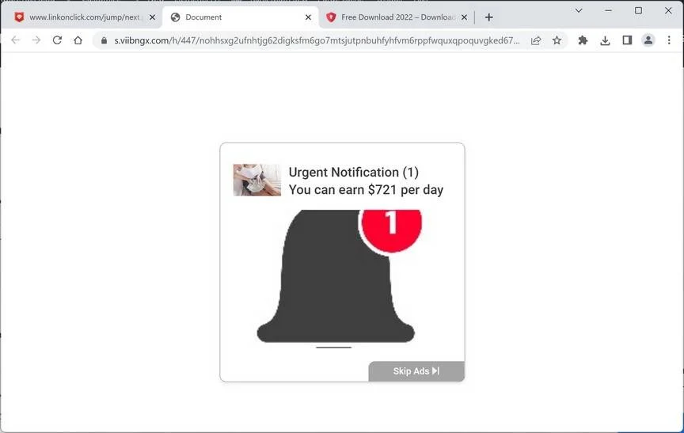
Task: Close the Document tab
Action: 309,17
